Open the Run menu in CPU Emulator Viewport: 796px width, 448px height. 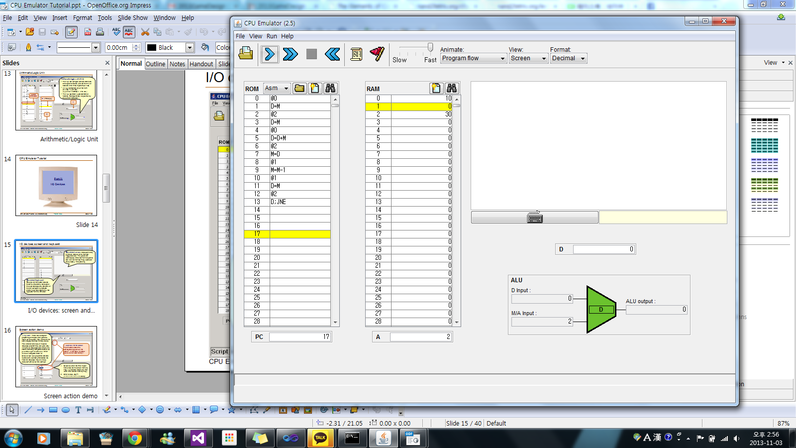point(272,36)
